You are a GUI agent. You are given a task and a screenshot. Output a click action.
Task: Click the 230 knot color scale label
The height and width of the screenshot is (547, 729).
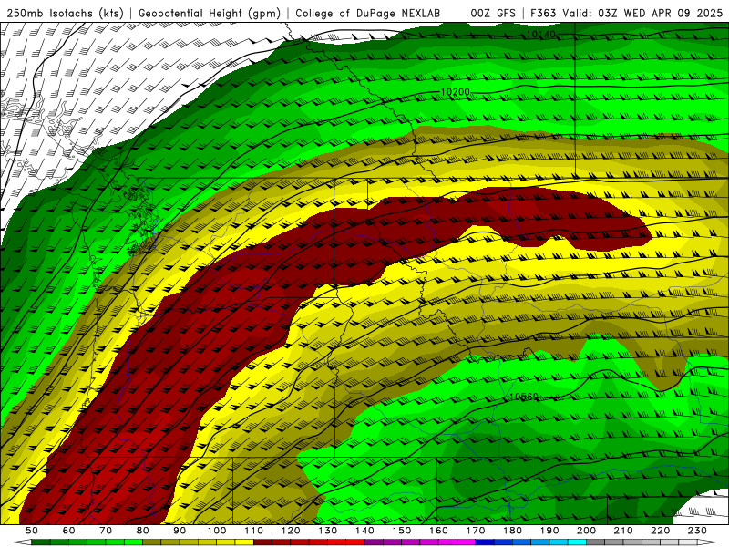697,531
